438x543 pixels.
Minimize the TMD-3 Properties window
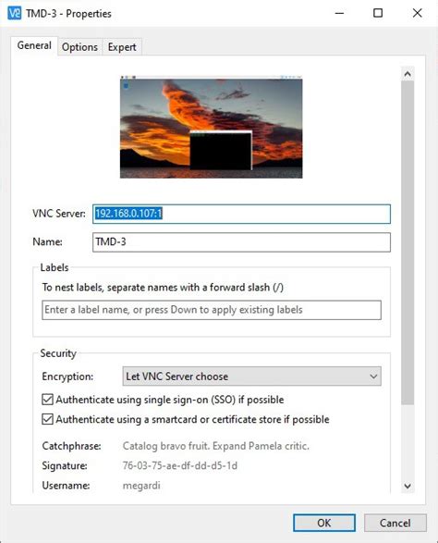pyautogui.click(x=339, y=13)
